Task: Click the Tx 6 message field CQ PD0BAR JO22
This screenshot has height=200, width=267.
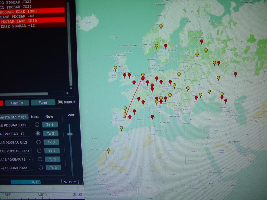Action: pos(16,168)
